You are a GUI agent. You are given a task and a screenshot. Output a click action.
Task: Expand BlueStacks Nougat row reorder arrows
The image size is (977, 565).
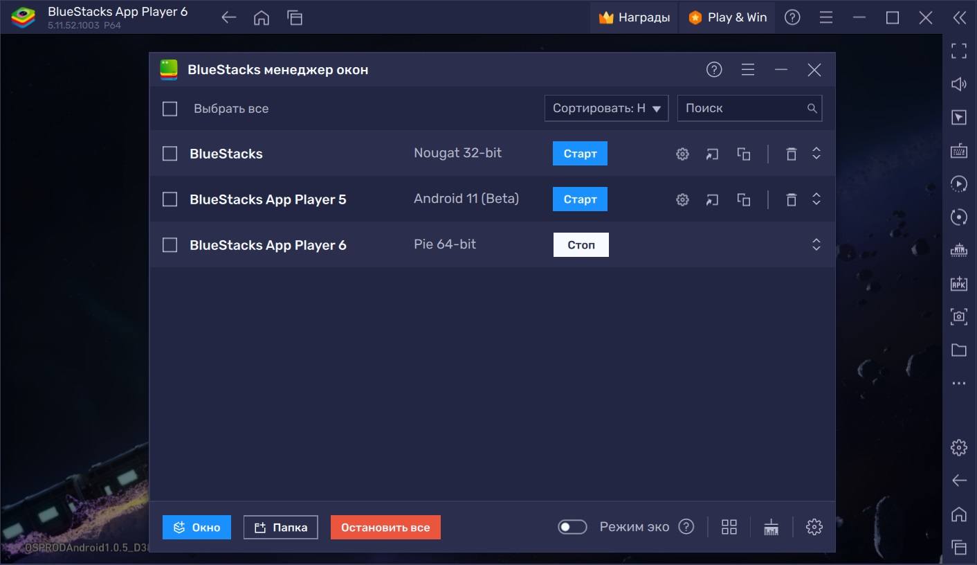click(x=816, y=154)
